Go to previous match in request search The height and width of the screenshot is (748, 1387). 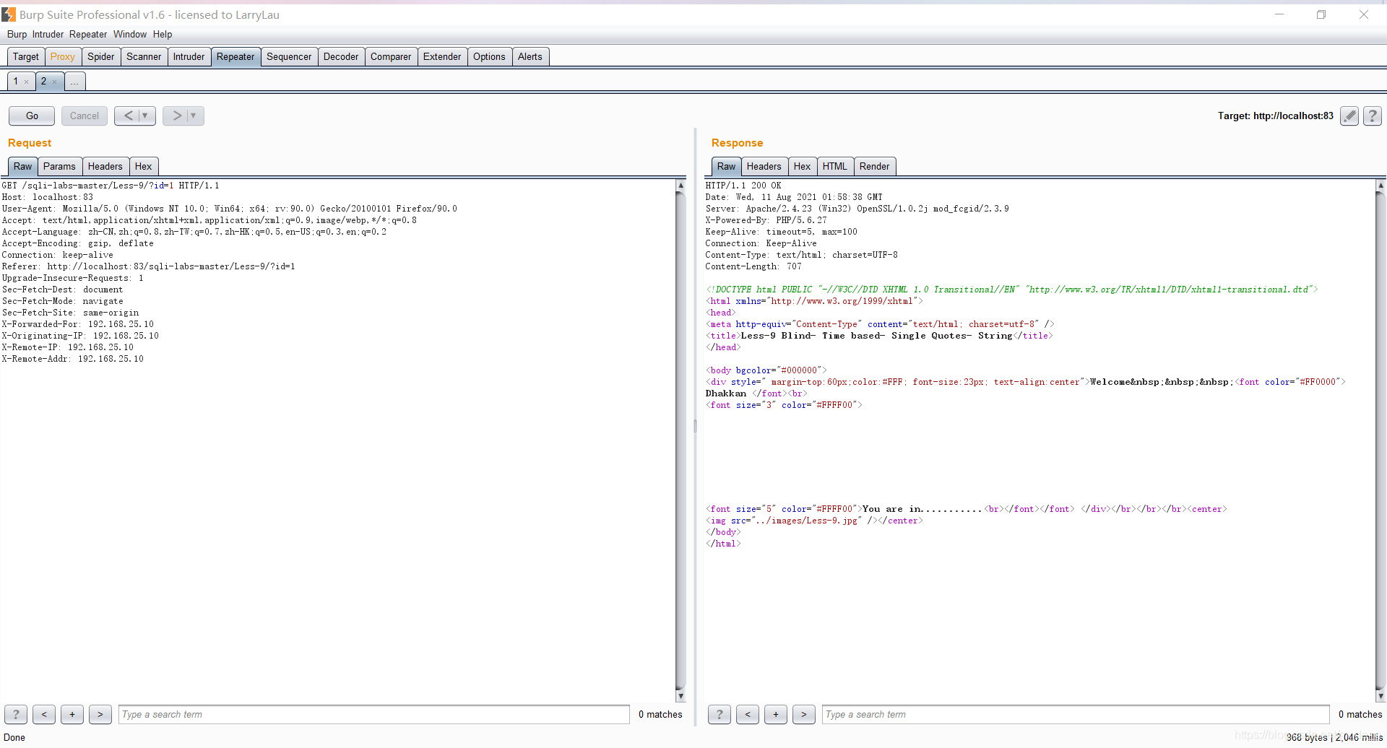click(44, 714)
